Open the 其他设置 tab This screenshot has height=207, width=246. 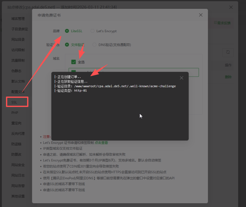coord(18,196)
